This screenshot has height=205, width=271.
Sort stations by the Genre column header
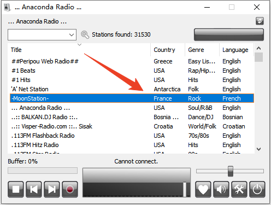click(202, 50)
